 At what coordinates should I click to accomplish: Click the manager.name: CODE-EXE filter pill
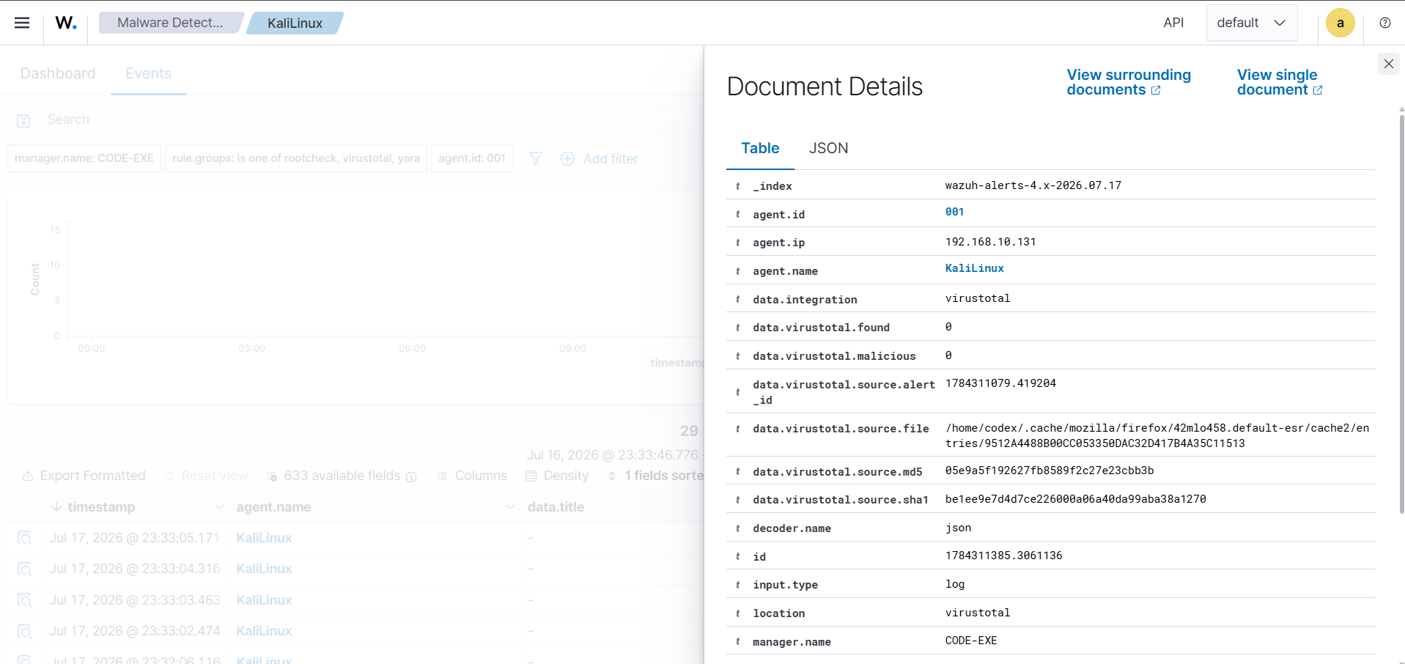coord(84,158)
